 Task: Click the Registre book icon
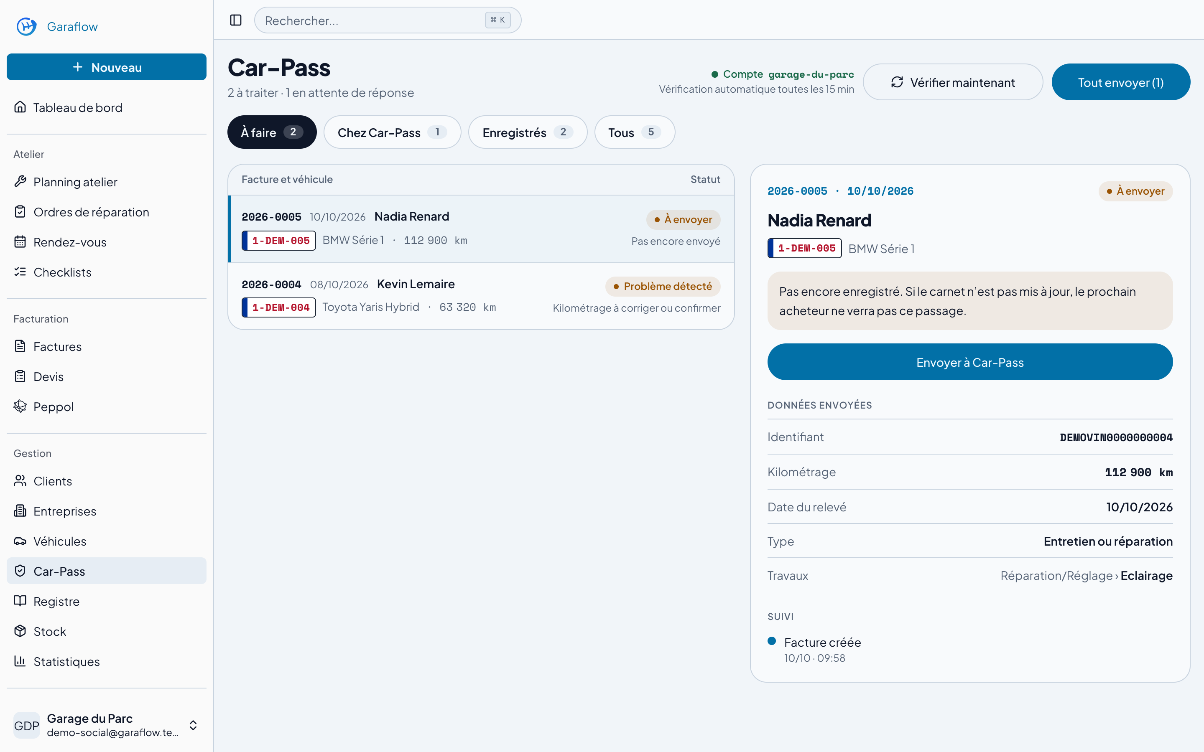tap(20, 601)
